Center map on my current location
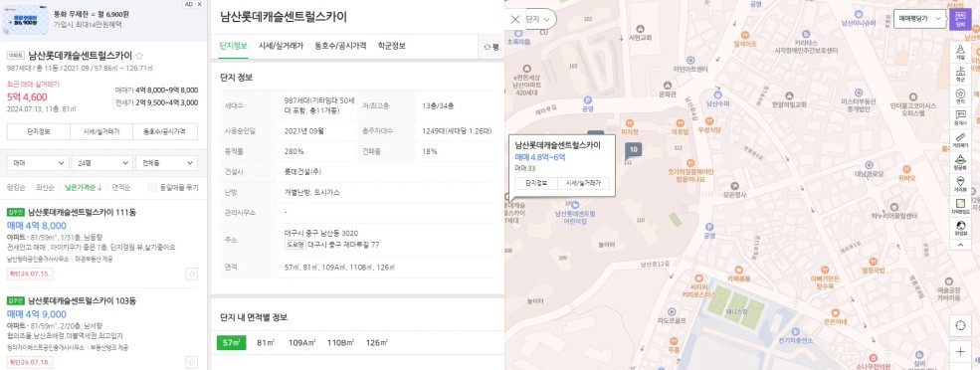Viewport: 980px width, 370px height. click(961, 325)
